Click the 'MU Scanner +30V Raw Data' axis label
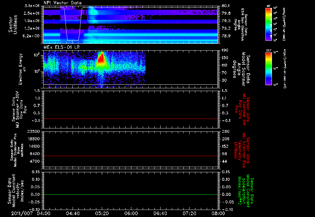The height and width of the screenshot is (217, 315). click(19, 110)
